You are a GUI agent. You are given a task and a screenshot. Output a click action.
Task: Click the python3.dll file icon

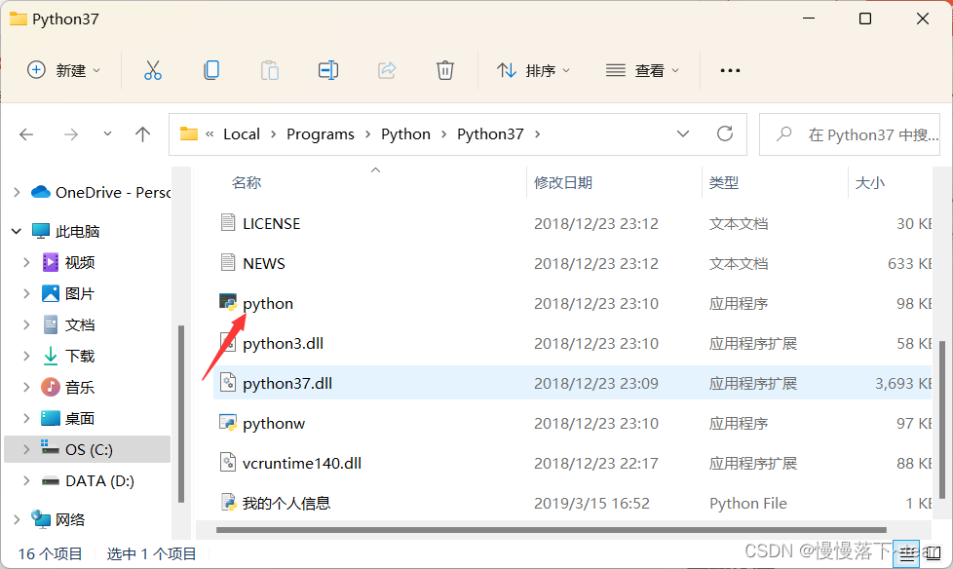point(228,343)
